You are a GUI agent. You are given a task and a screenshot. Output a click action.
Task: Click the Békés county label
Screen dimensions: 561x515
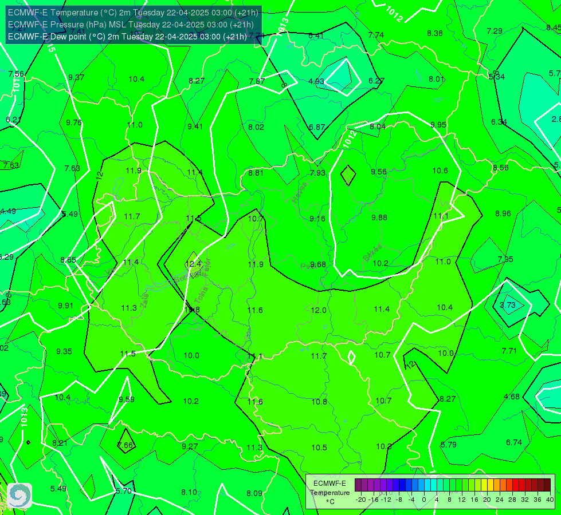coord(372,253)
